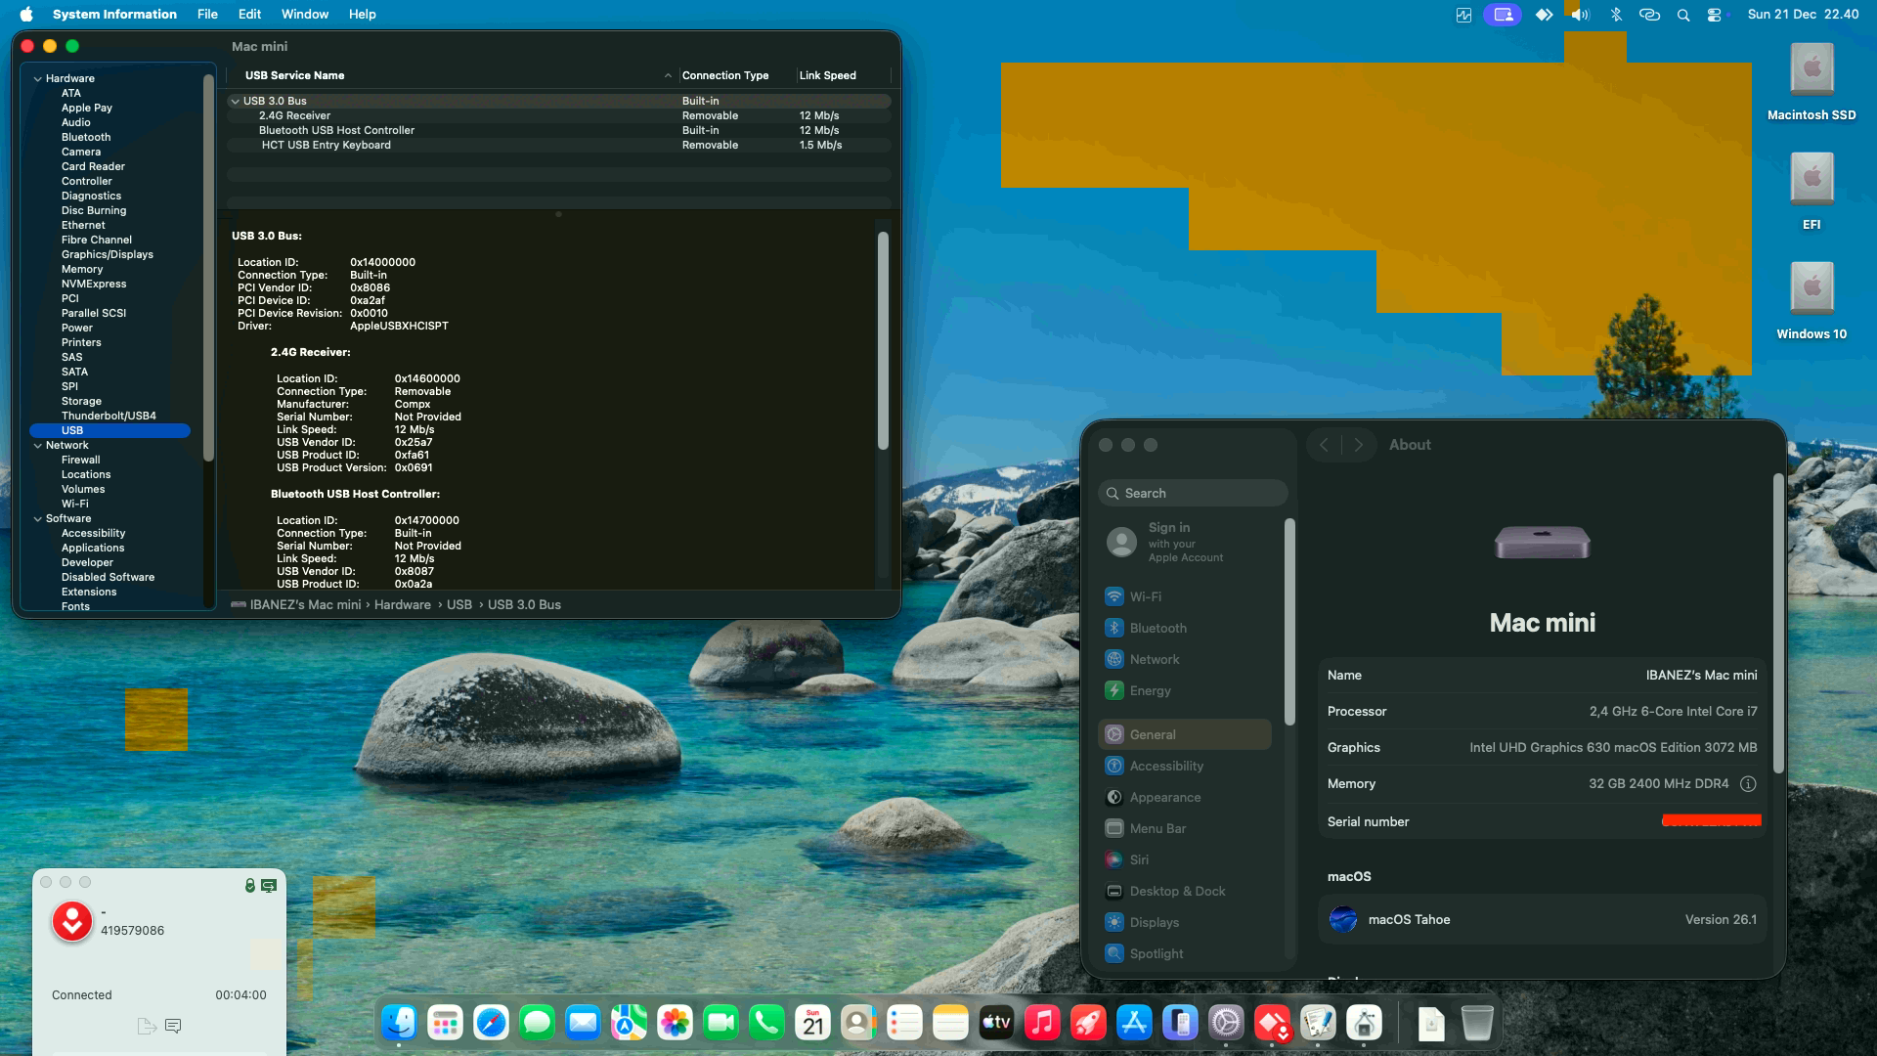
Task: Open the Photos app in the Dock
Action: [x=675, y=1024]
